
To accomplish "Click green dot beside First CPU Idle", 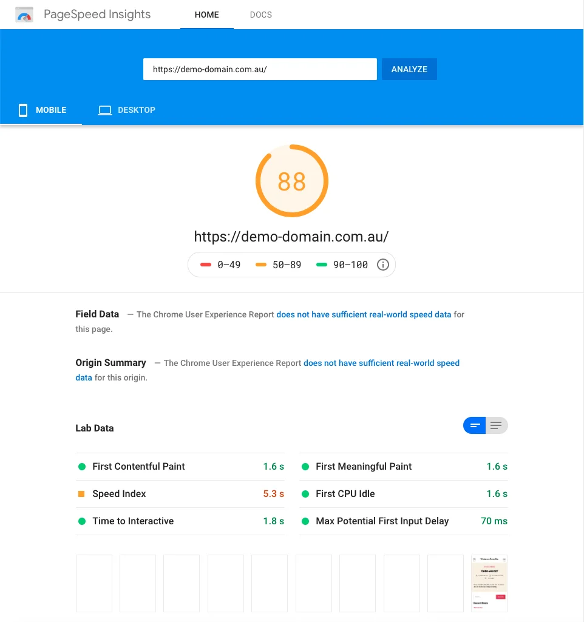I will tap(305, 494).
